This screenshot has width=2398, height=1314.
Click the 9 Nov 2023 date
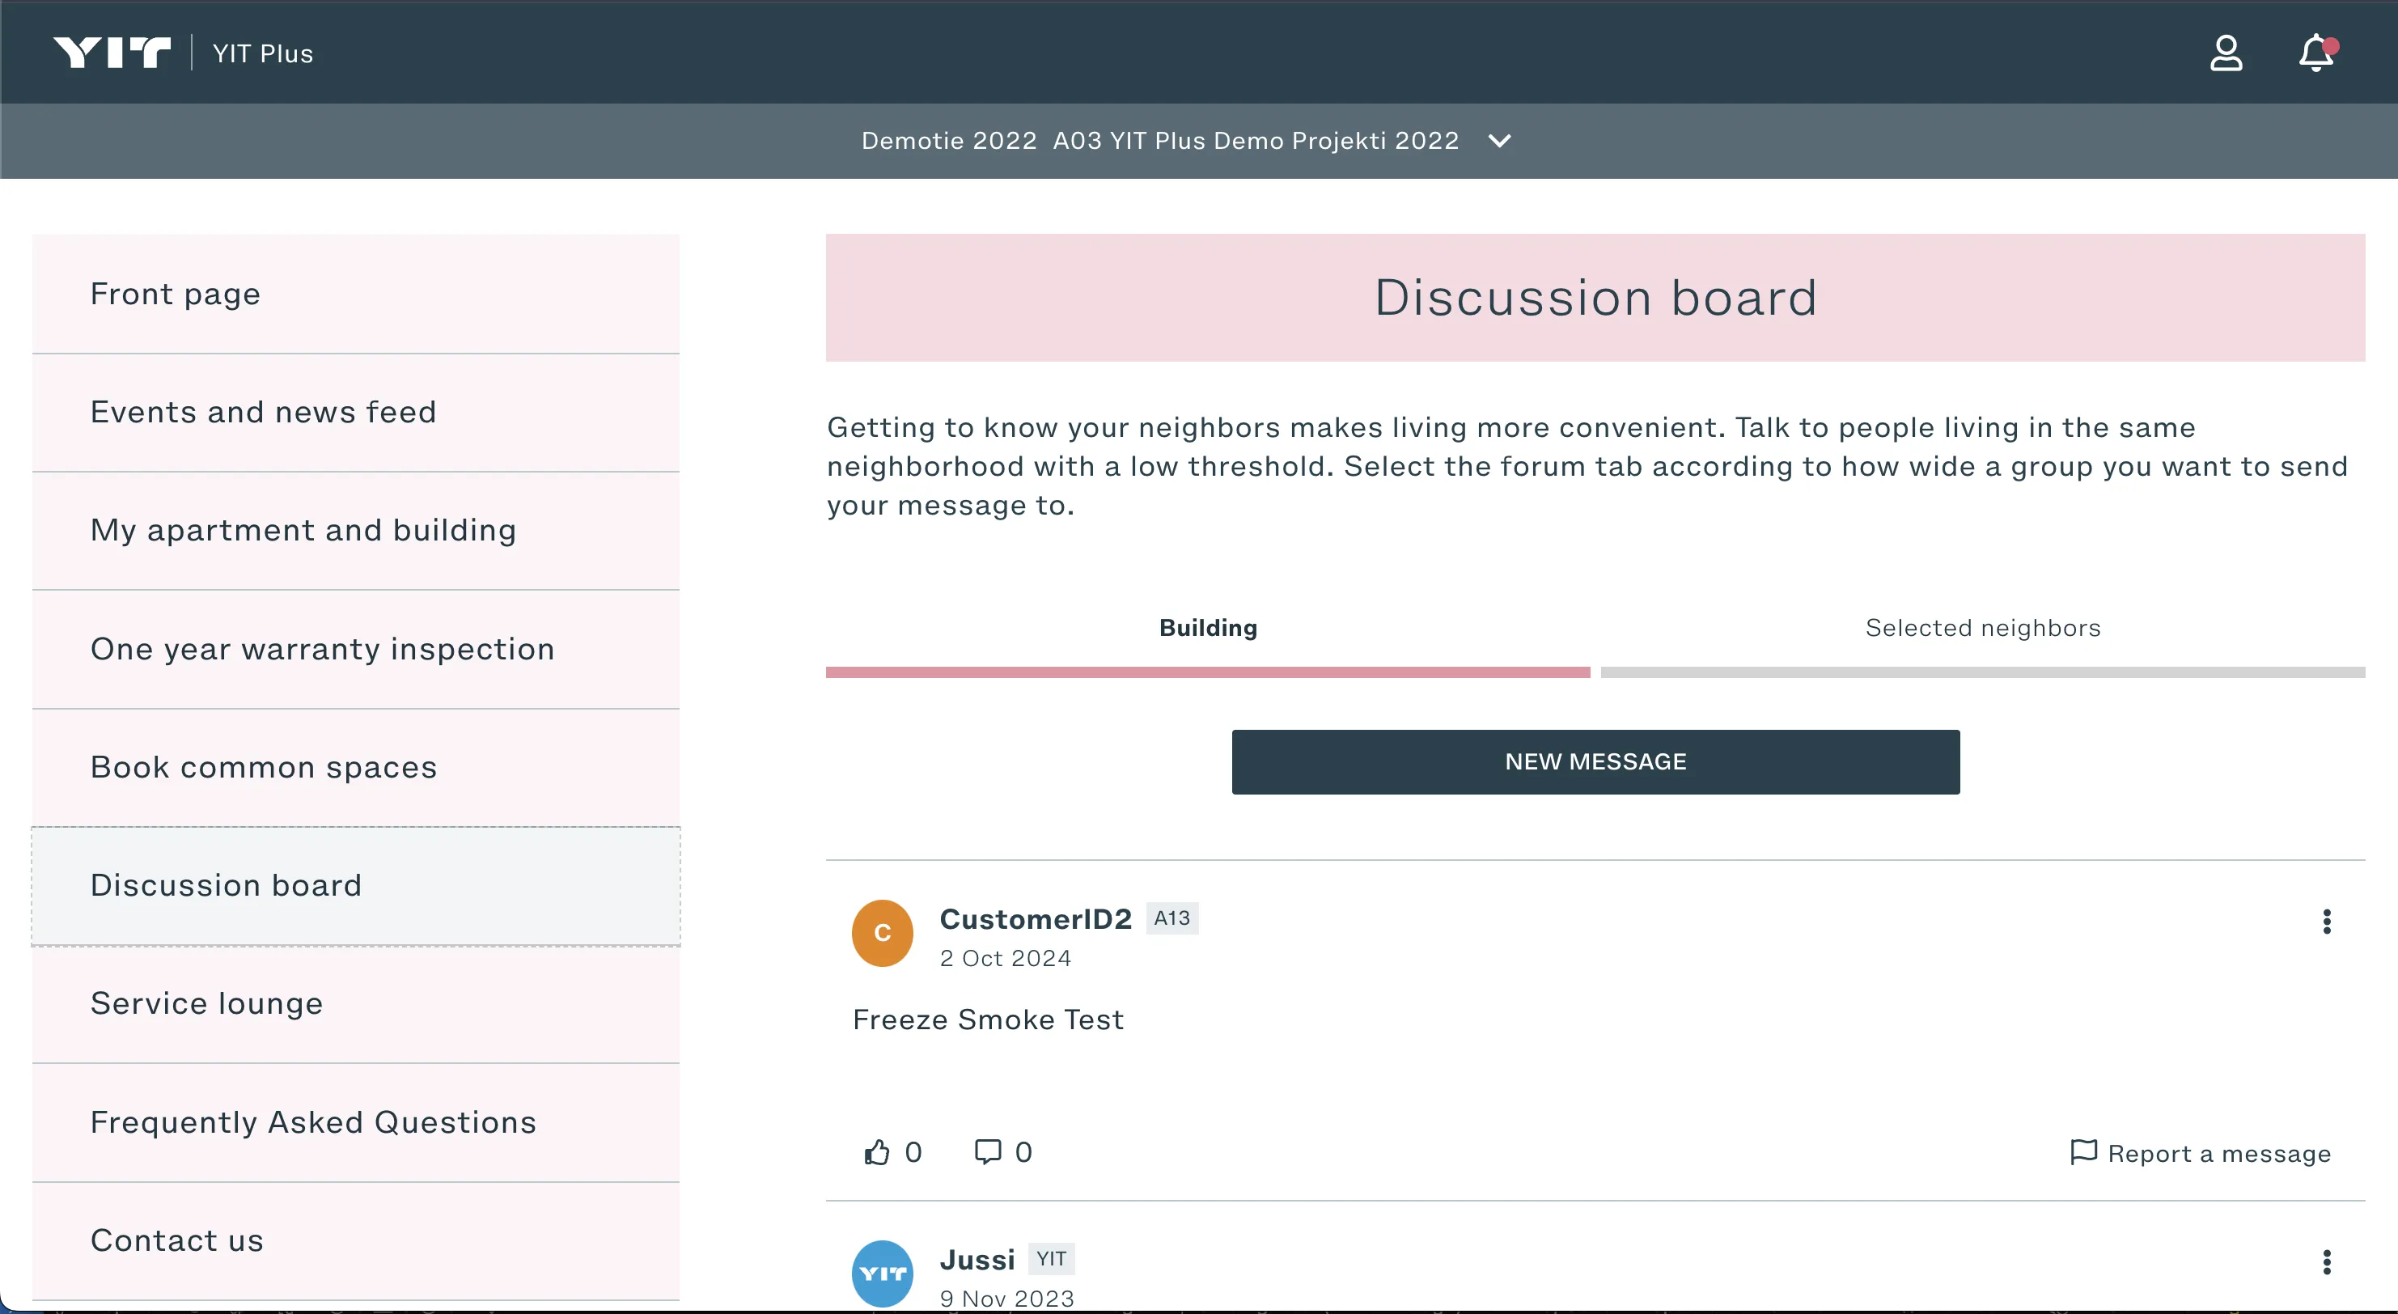click(x=1006, y=1298)
